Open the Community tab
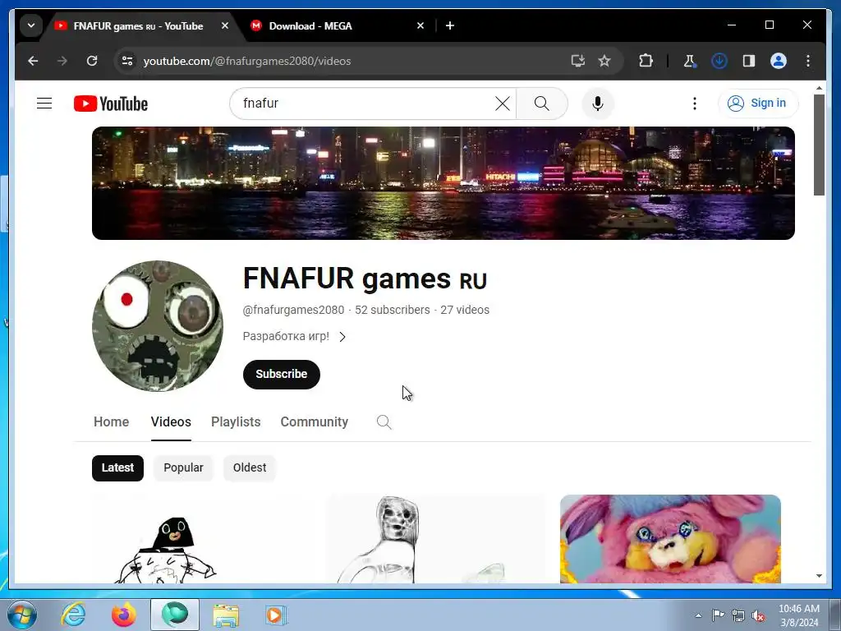841x631 pixels. [315, 421]
